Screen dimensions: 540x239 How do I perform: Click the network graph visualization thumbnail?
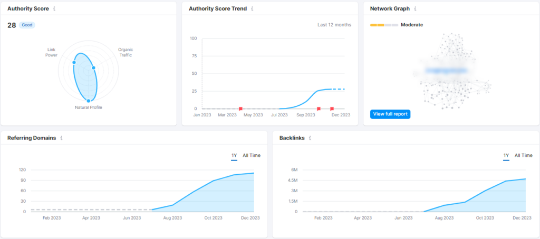[451, 71]
